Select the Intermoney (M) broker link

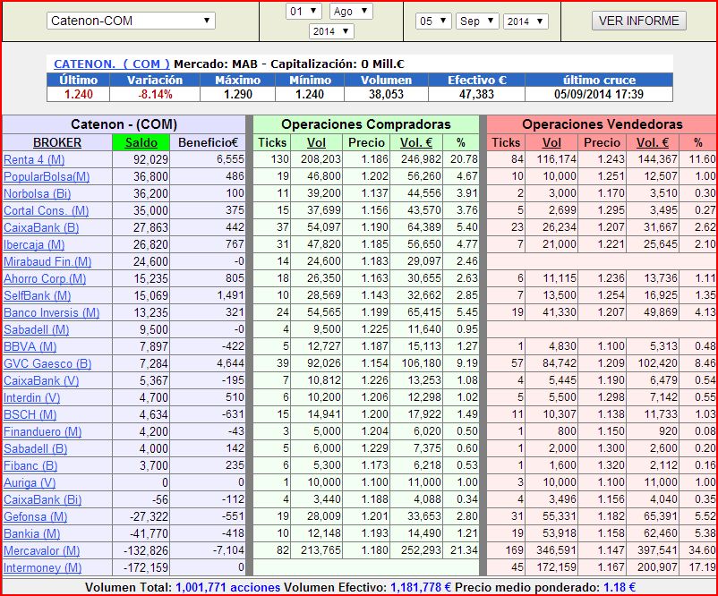[x=42, y=567]
